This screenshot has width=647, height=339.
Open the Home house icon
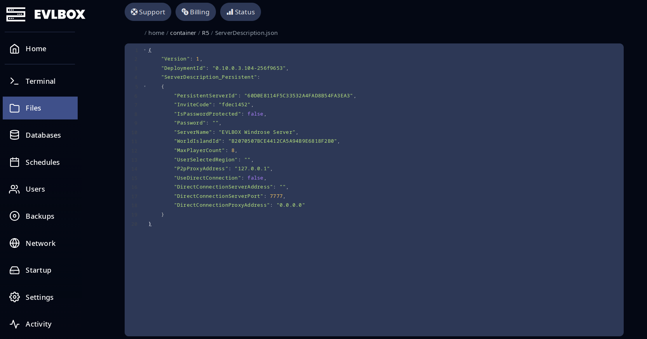click(14, 48)
